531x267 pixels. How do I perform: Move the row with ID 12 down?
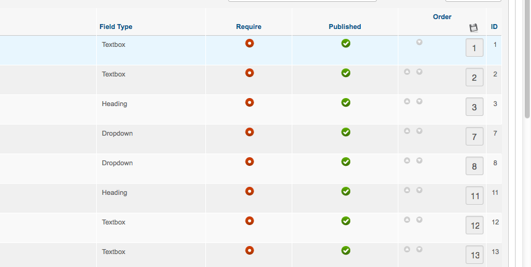(x=419, y=220)
